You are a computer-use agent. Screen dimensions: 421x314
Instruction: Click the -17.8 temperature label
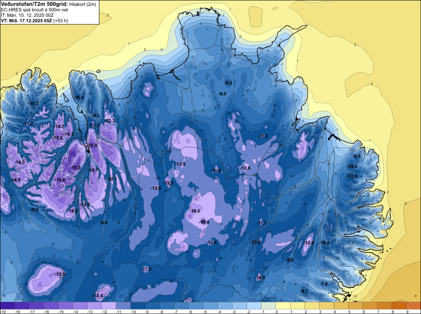(x=75, y=167)
